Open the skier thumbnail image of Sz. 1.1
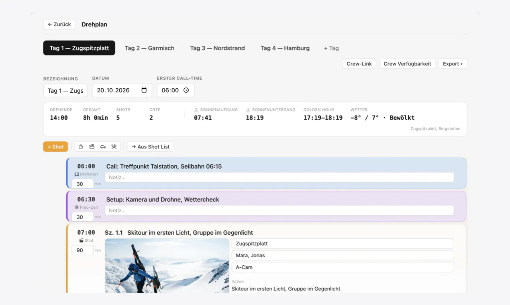The image size is (510, 305). tap(167, 266)
